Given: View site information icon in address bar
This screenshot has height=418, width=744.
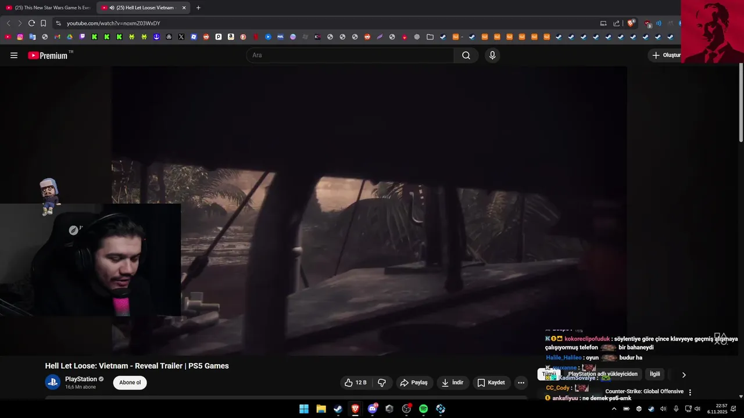Looking at the screenshot, I should click(x=58, y=23).
